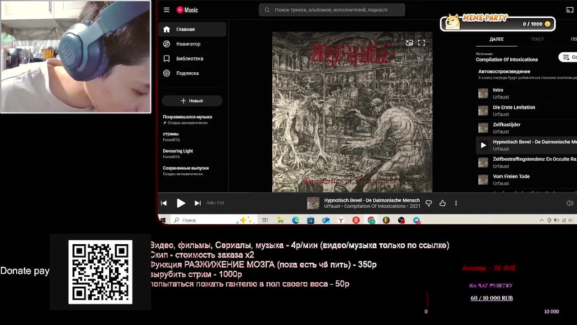This screenshot has width=577, height=325.
Task: Click the Hypnotisch Bevel title in player bar
Action: 372,200
